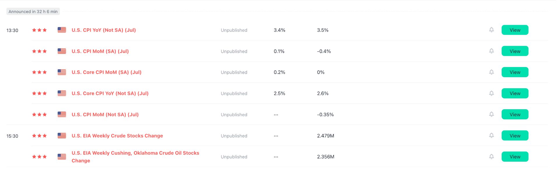This screenshot has width=559, height=180.
Task: Click the Announced in 32 h 6 min badge
Action: pos(33,12)
